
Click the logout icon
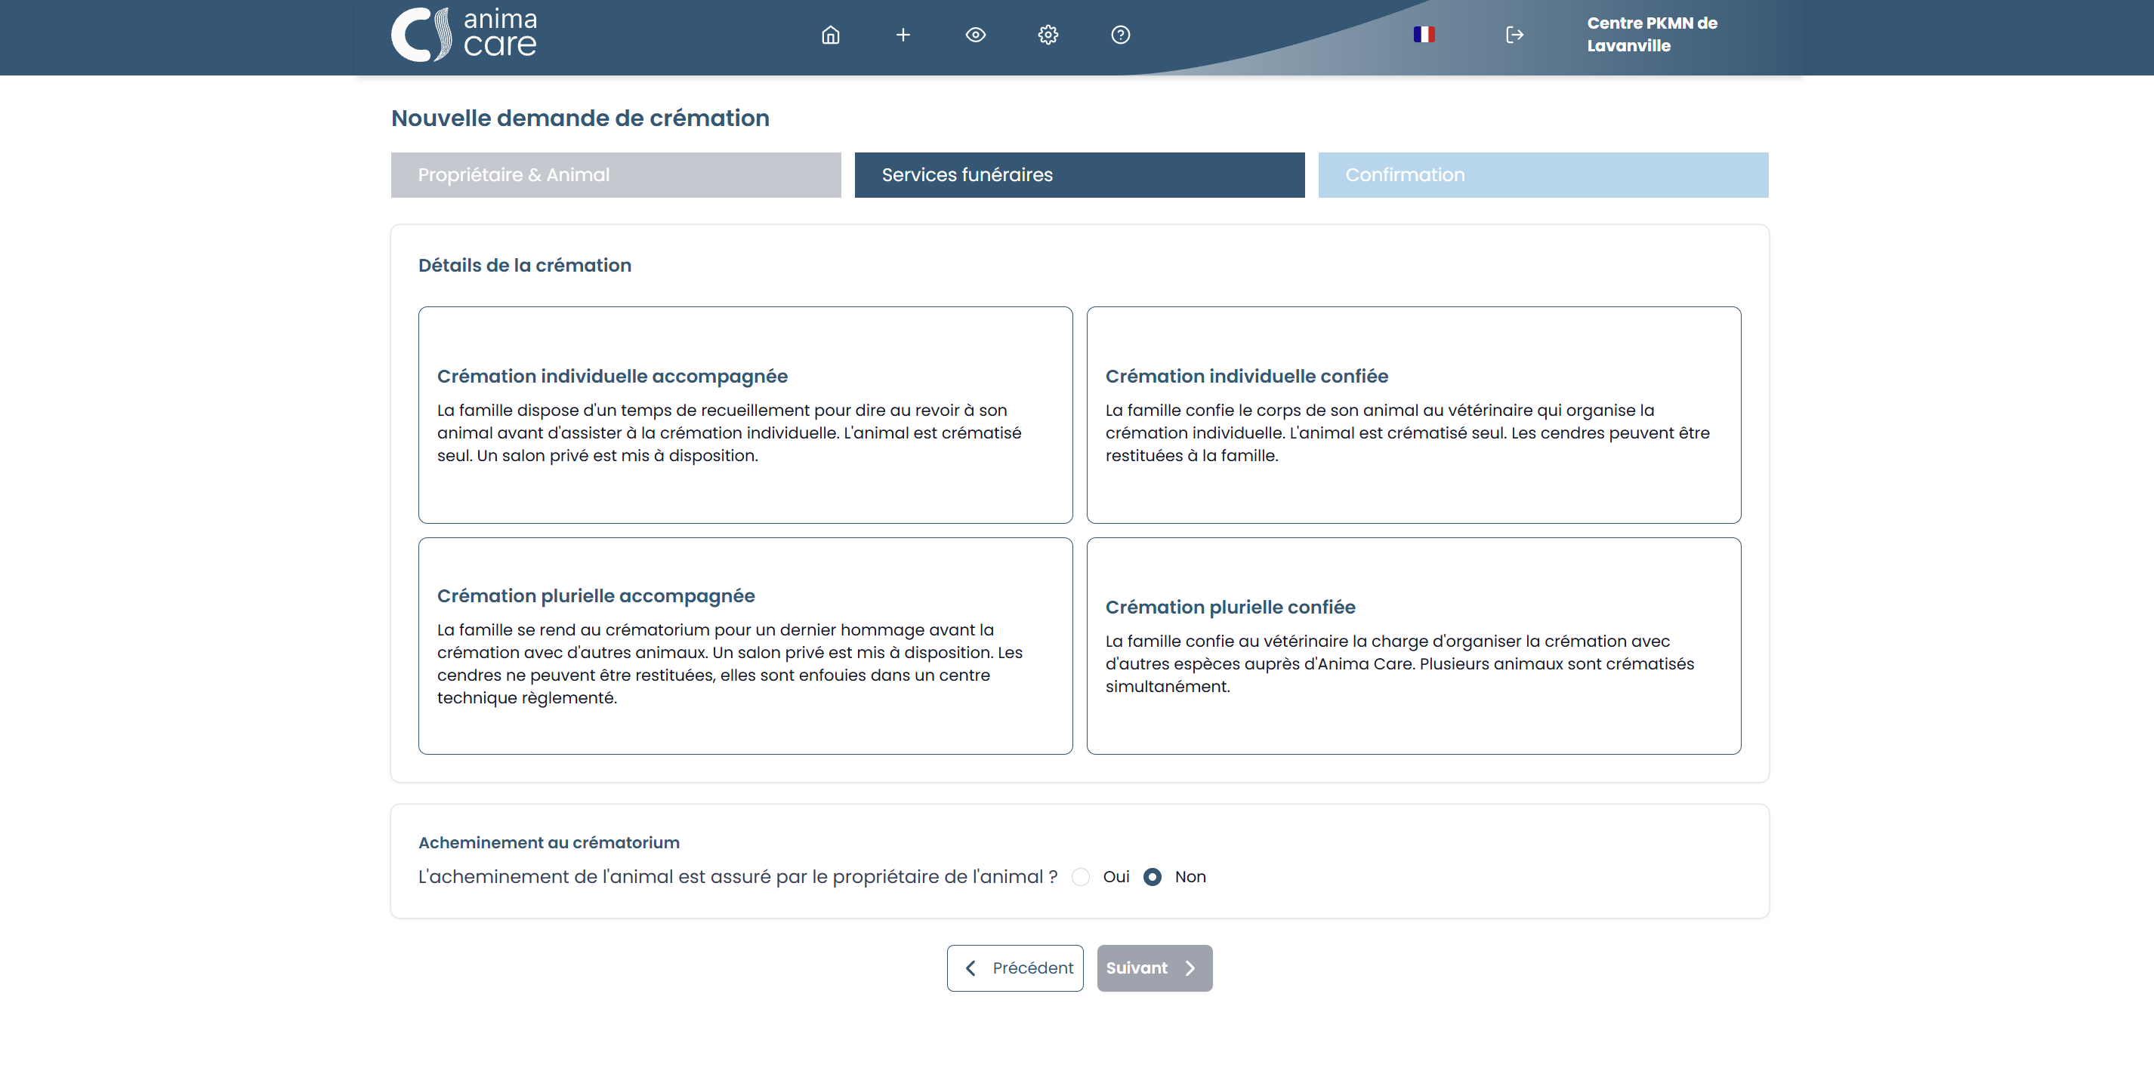[1514, 35]
